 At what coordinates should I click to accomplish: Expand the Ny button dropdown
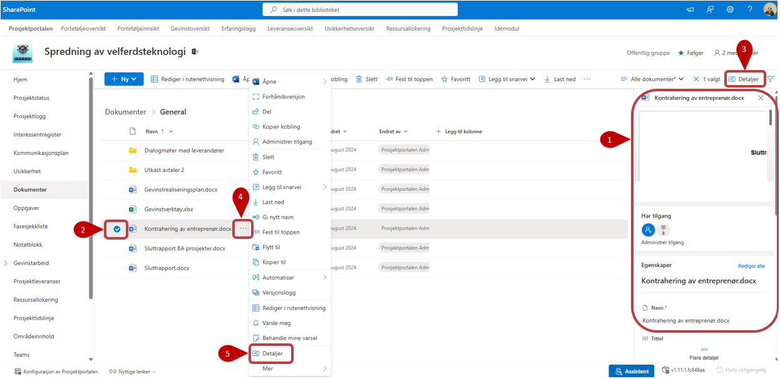tap(124, 79)
